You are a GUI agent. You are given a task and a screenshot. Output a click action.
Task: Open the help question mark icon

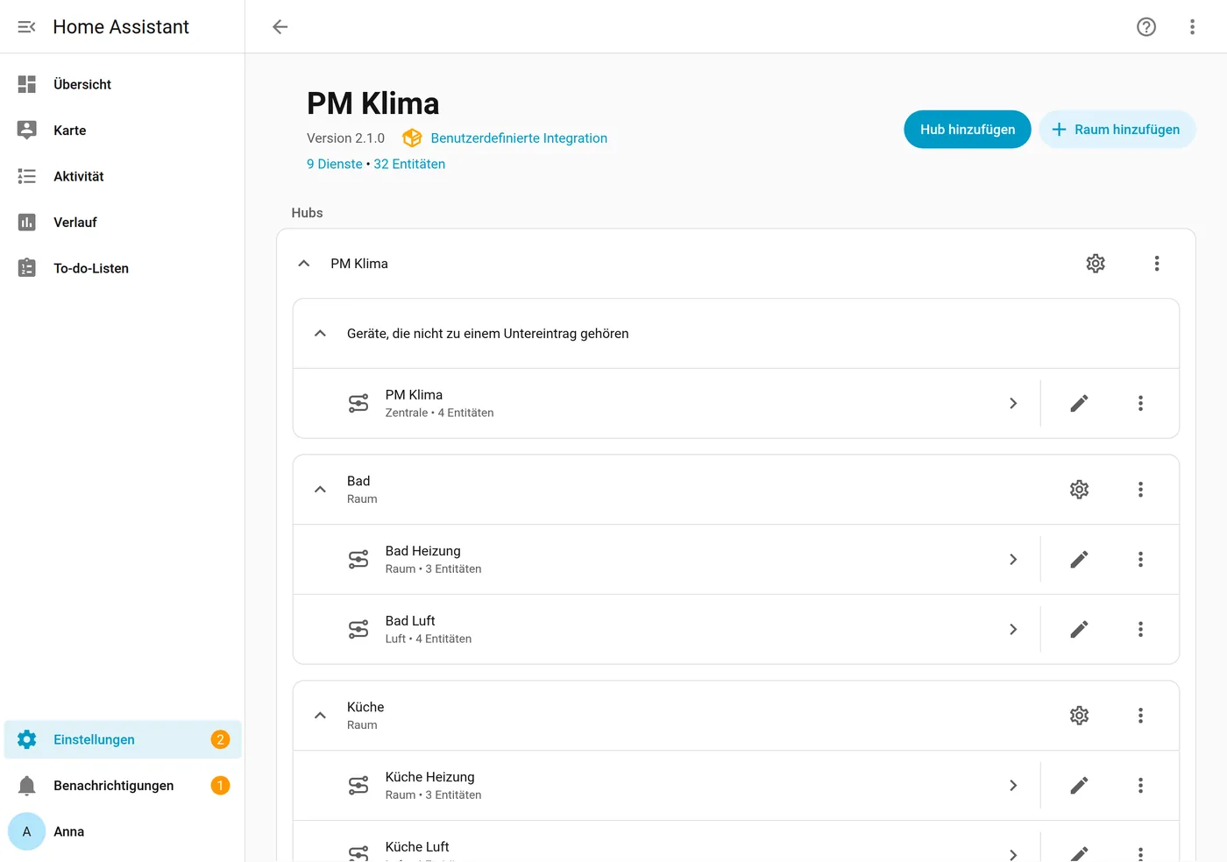[1146, 27]
